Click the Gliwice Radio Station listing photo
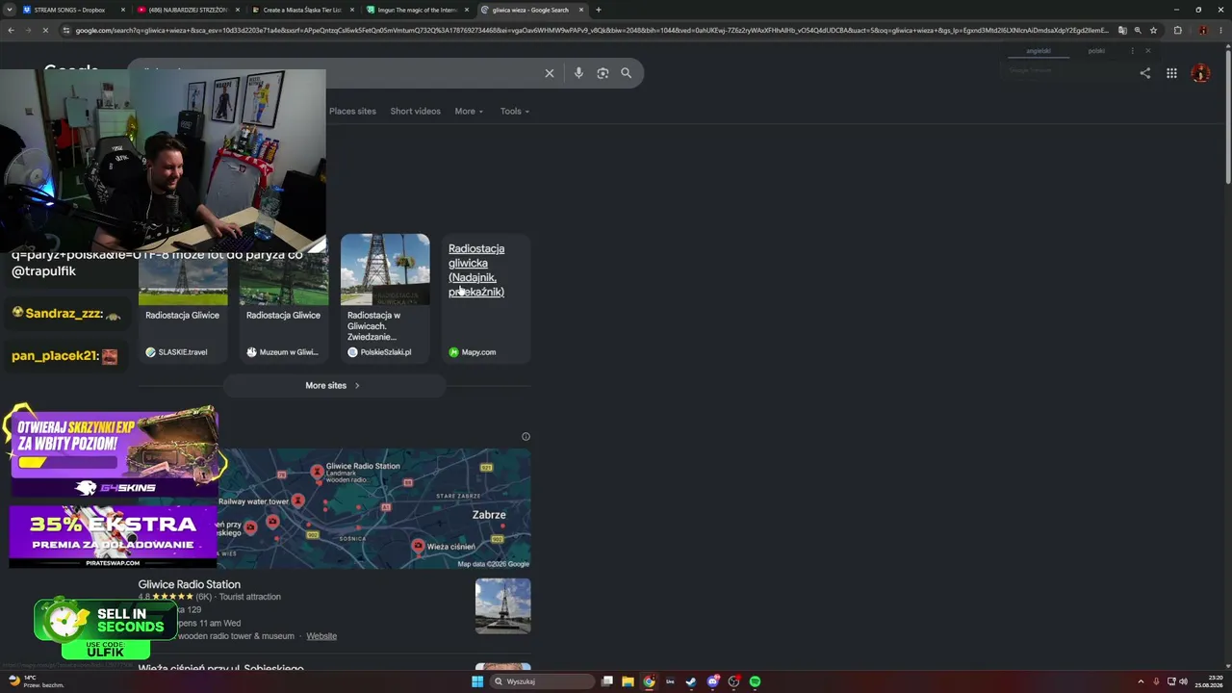 pos(502,606)
